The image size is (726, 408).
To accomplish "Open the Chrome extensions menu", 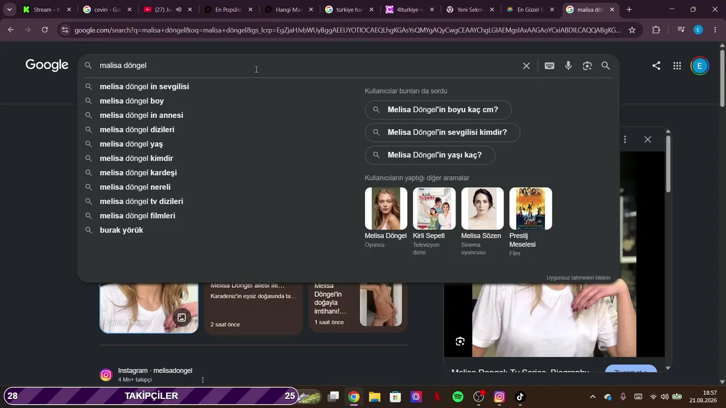I will (656, 30).
